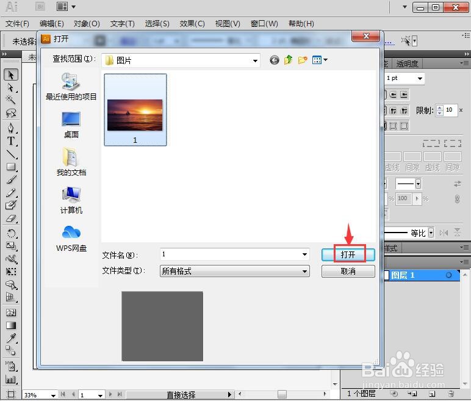Open the arrange documents dropdown
Image resolution: width=471 pixels, height=401 pixels.
coord(66,6)
